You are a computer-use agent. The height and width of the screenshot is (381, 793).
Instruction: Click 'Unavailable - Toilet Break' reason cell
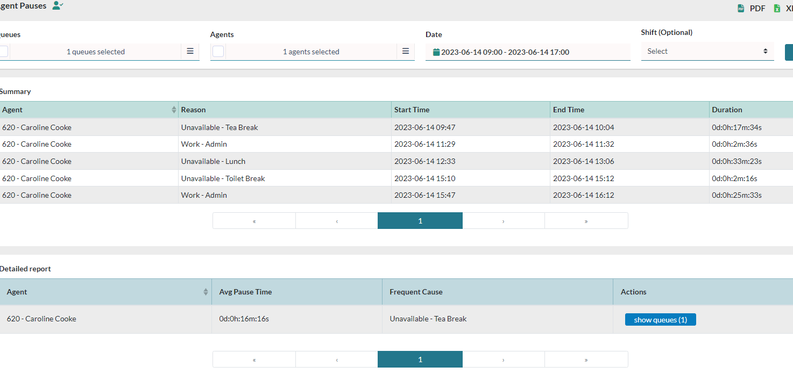pos(285,178)
